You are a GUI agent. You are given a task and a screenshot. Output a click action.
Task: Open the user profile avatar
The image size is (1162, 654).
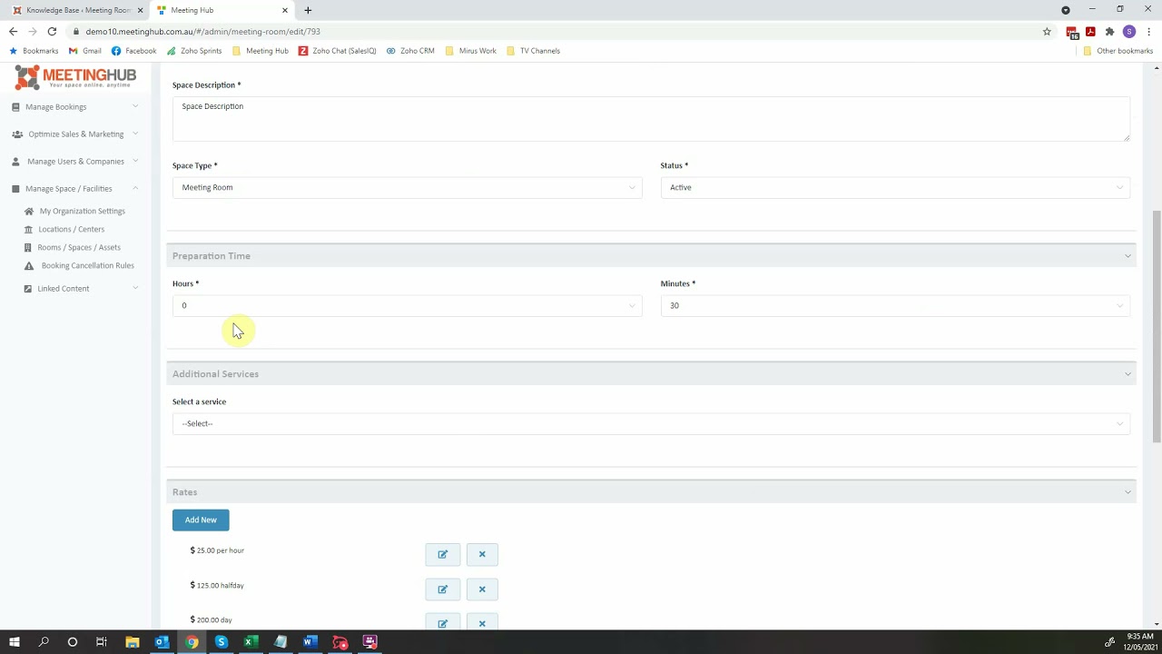tap(1129, 31)
